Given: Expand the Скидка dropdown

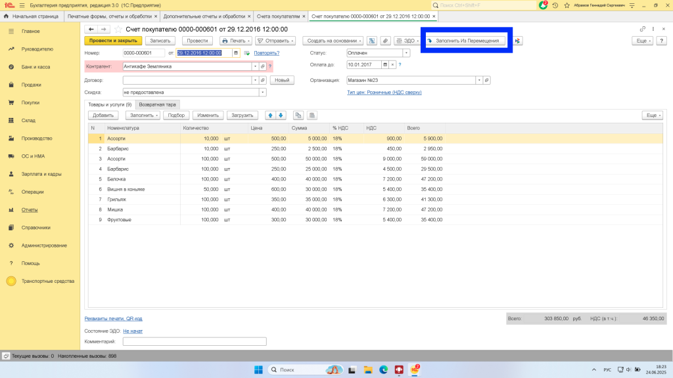Looking at the screenshot, I should click(x=262, y=92).
